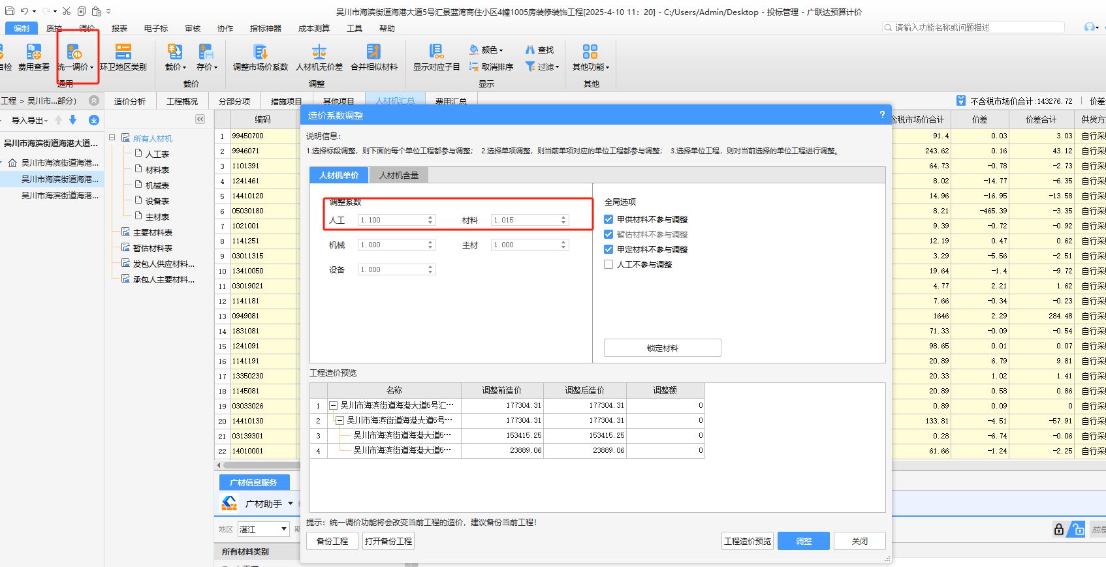Click the undo arrow icon

click(24, 11)
